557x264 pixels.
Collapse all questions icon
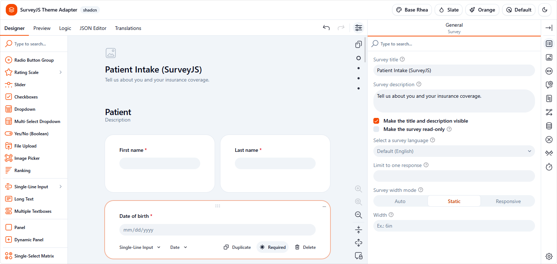coord(359,229)
